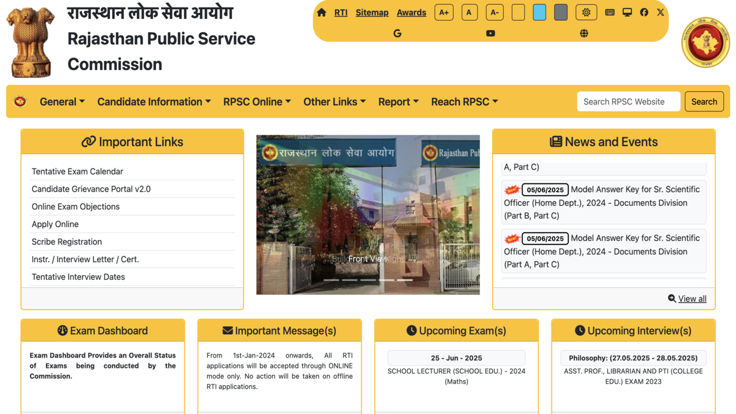Screen dimensions: 736x414
Task: Open the Reach RPSC menu
Action: click(x=464, y=102)
